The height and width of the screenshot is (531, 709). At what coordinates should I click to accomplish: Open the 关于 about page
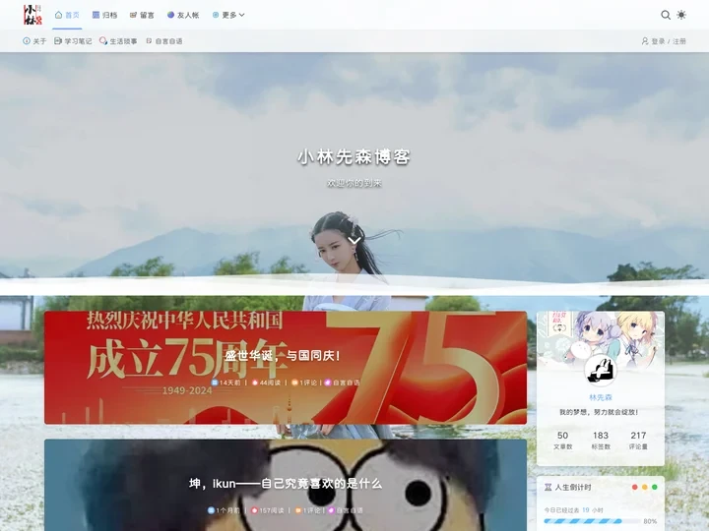coord(34,41)
